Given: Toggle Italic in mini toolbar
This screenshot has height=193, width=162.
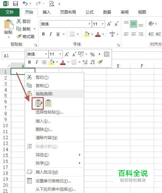Looking at the screenshot, I should tap(37, 62).
